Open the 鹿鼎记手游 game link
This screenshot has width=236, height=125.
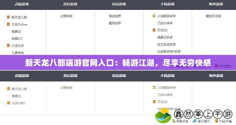(165, 37)
